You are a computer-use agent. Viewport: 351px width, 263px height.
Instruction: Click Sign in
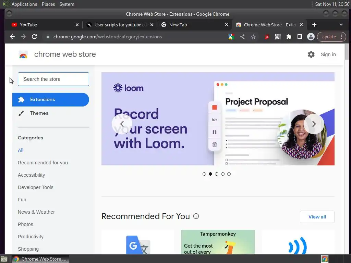click(x=328, y=54)
